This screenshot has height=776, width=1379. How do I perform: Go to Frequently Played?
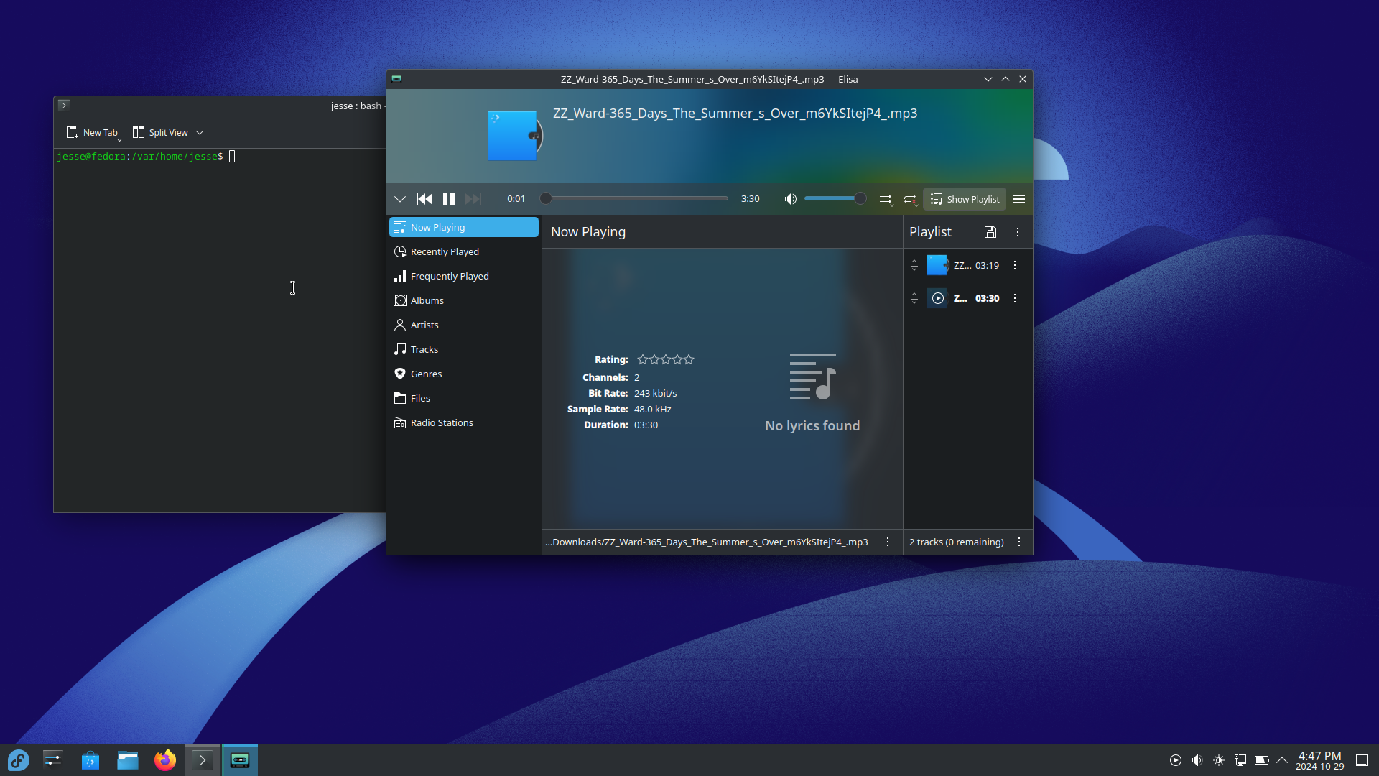coord(464,276)
